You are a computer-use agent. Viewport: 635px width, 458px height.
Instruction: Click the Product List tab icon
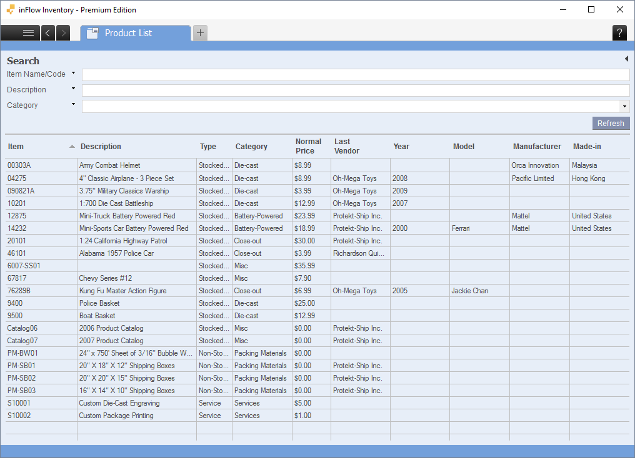point(92,32)
